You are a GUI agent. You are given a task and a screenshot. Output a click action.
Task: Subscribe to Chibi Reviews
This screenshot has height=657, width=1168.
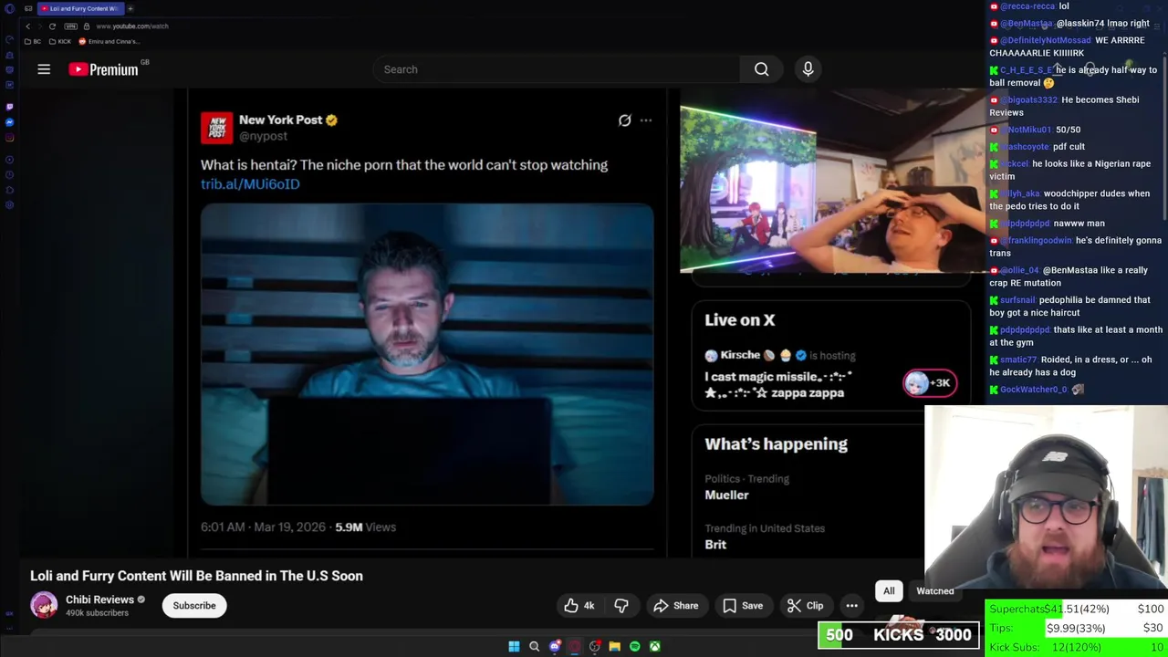[194, 606]
